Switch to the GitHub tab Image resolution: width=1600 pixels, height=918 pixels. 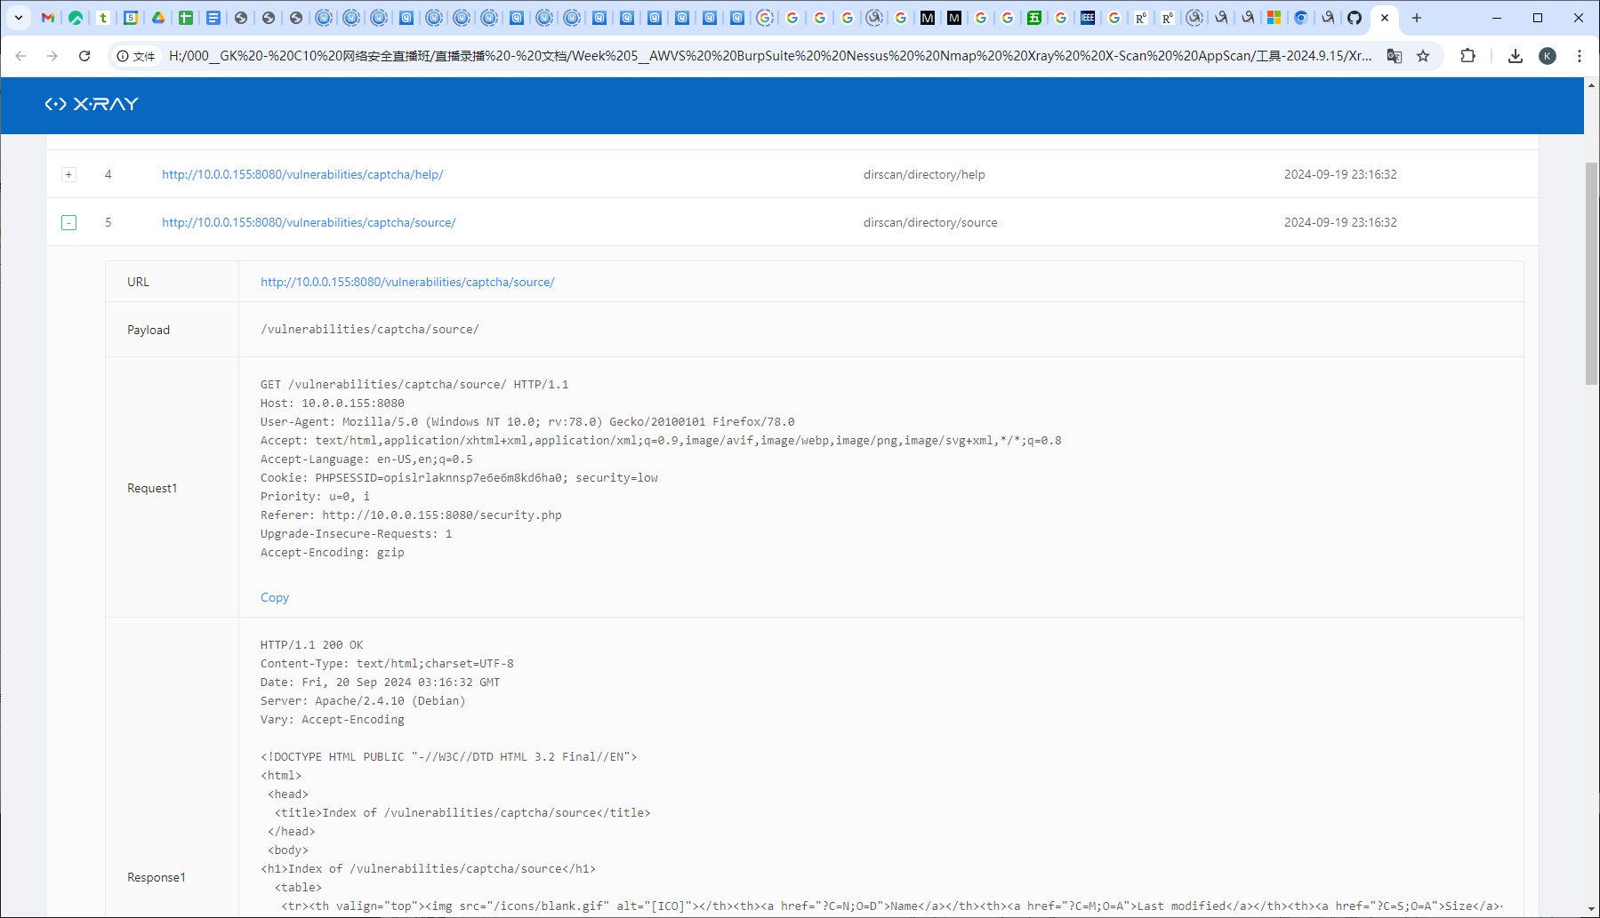tap(1355, 18)
